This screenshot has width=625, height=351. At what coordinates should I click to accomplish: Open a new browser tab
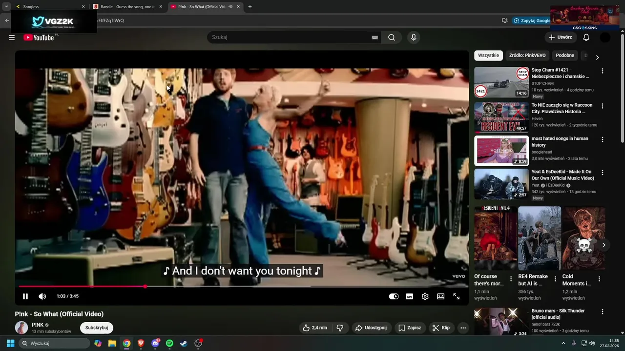coord(250,7)
